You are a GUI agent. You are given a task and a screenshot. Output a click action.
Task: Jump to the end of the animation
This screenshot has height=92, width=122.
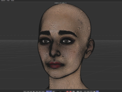point(43,91)
